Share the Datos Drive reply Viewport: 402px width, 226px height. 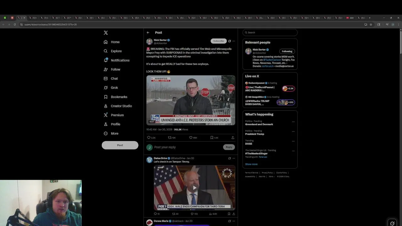tap(234, 214)
